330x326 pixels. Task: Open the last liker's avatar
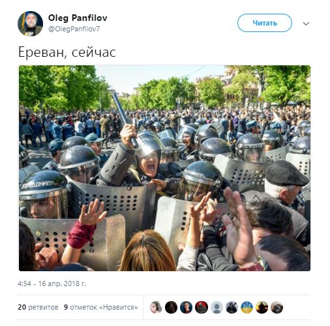(x=277, y=307)
